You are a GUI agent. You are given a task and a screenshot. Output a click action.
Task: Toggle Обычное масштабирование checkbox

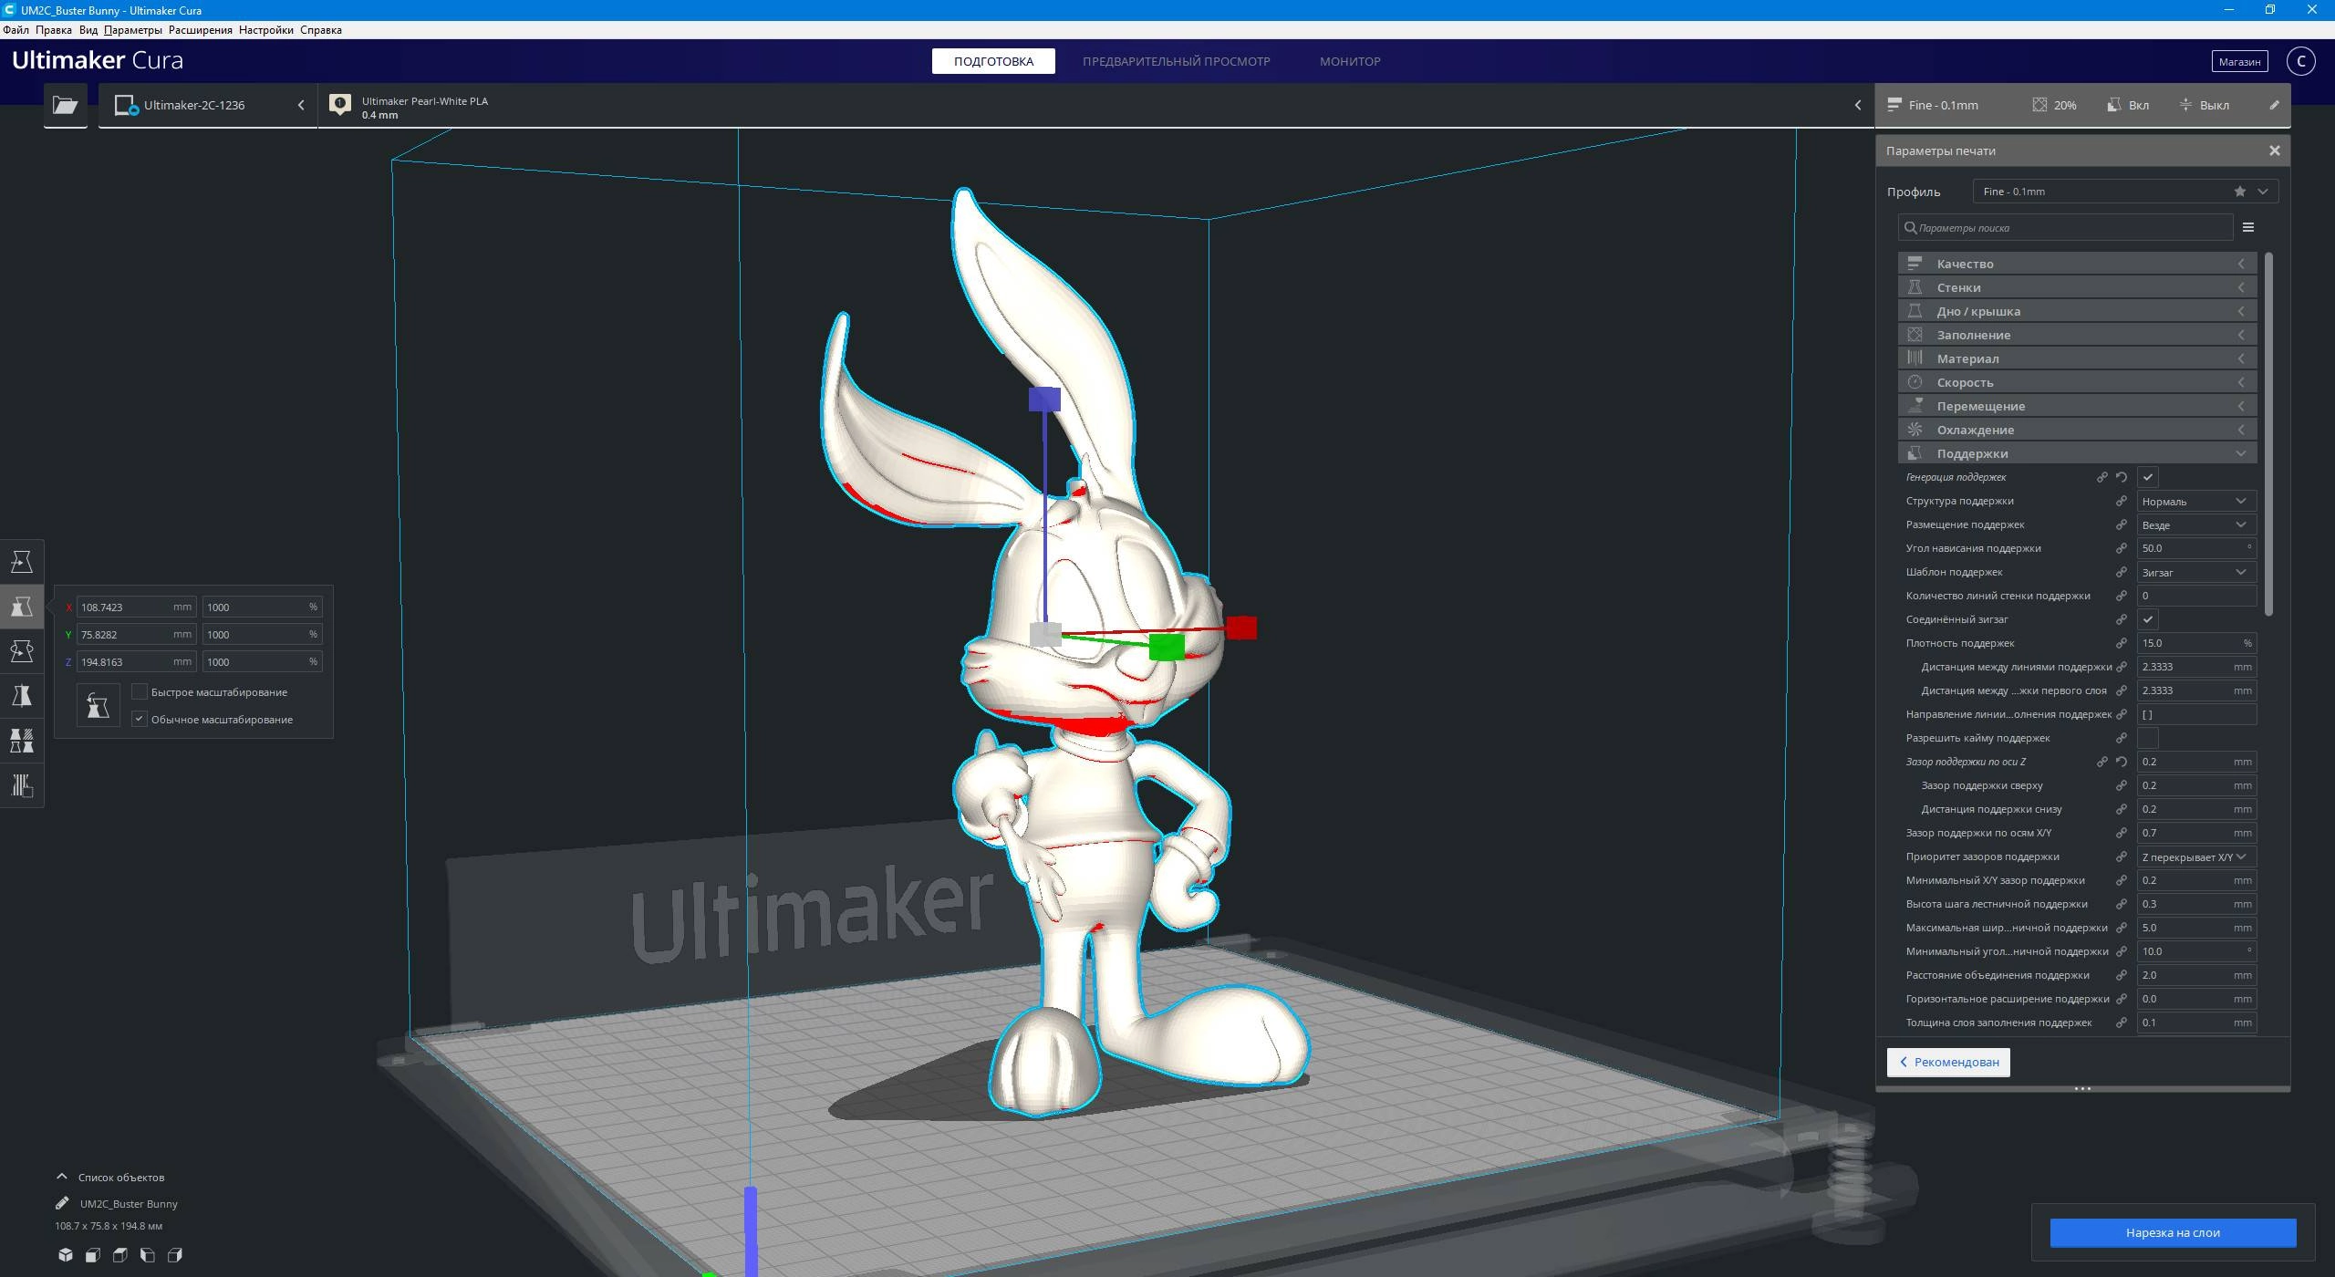[x=140, y=719]
